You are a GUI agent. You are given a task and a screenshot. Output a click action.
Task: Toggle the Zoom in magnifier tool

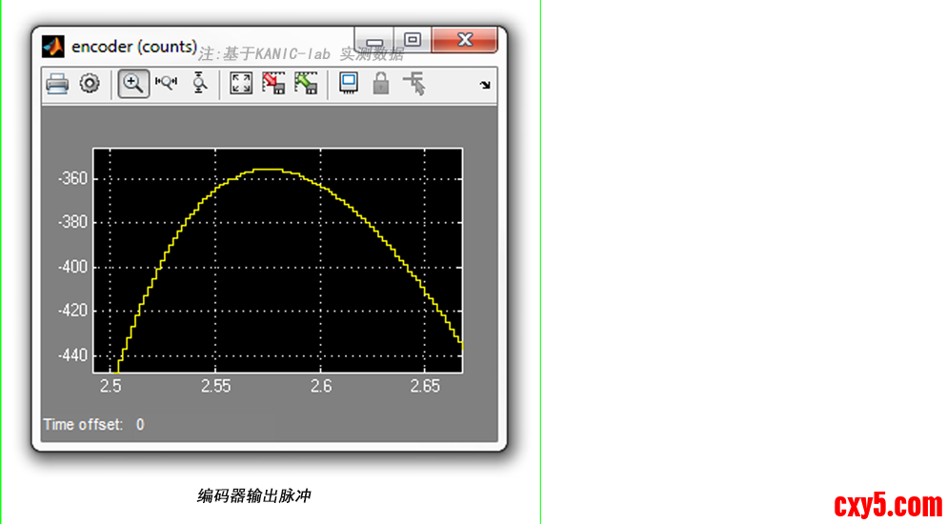coord(133,84)
